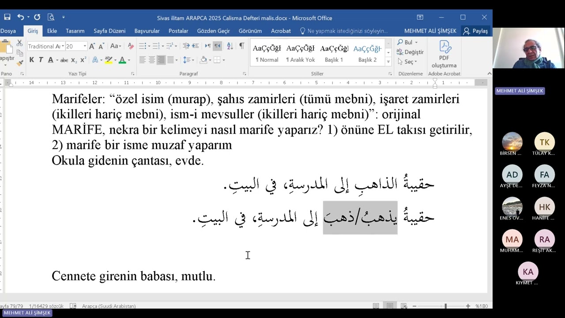Apply the Normal style
565x318 pixels.
(x=267, y=53)
